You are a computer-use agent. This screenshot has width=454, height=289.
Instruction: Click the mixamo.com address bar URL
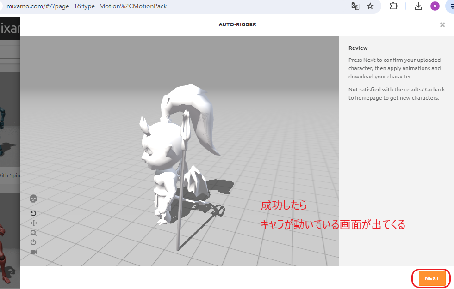[87, 6]
